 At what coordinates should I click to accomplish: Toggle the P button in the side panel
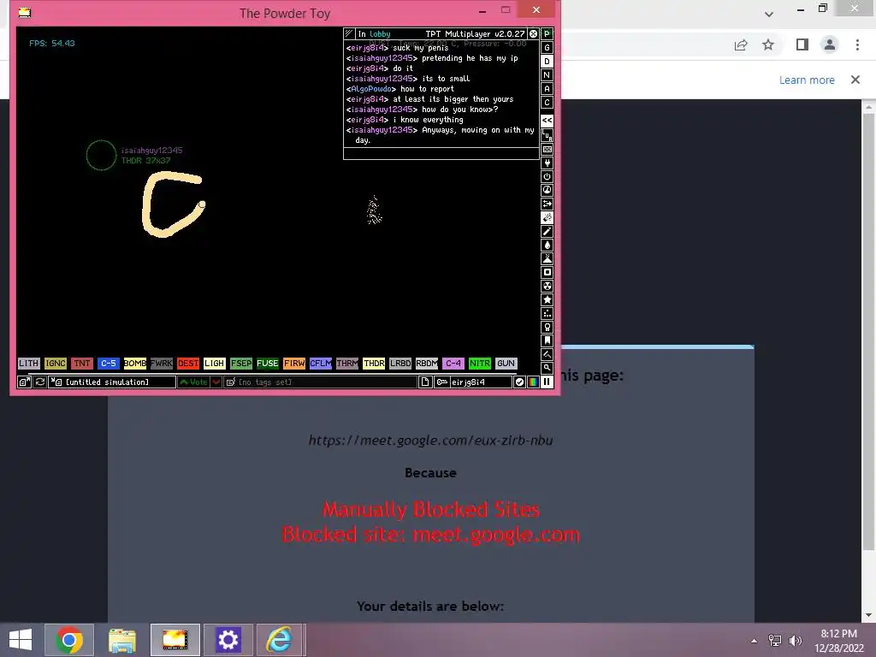pyautogui.click(x=547, y=34)
